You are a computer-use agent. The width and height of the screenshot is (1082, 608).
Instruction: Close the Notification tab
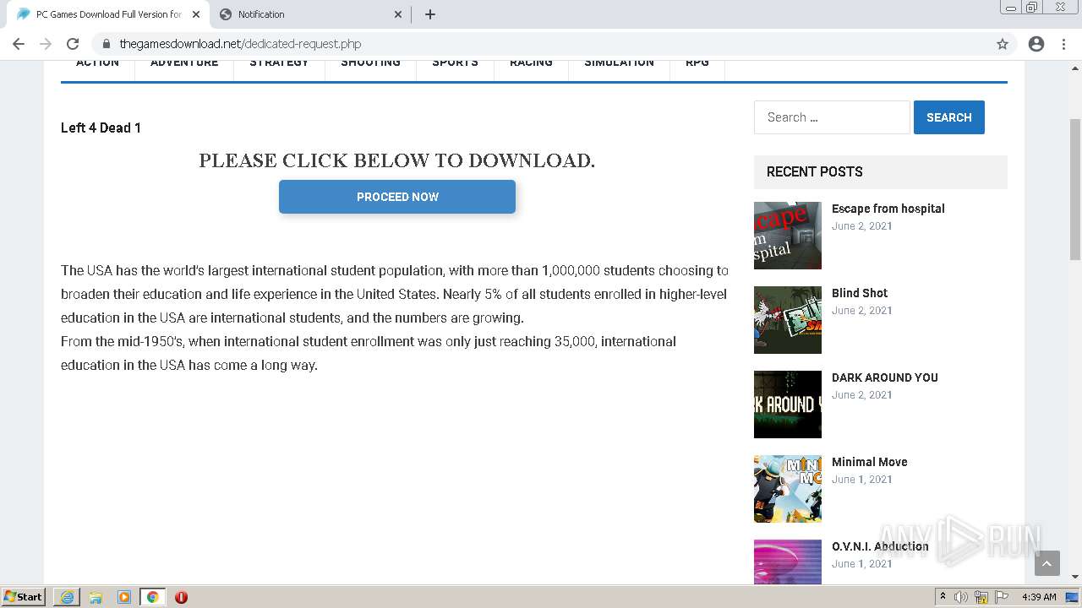[x=398, y=14]
